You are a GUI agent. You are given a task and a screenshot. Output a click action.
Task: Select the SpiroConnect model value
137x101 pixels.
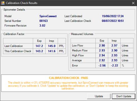coord(48,16)
